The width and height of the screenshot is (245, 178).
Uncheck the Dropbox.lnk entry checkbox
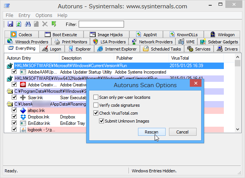coord(14,117)
